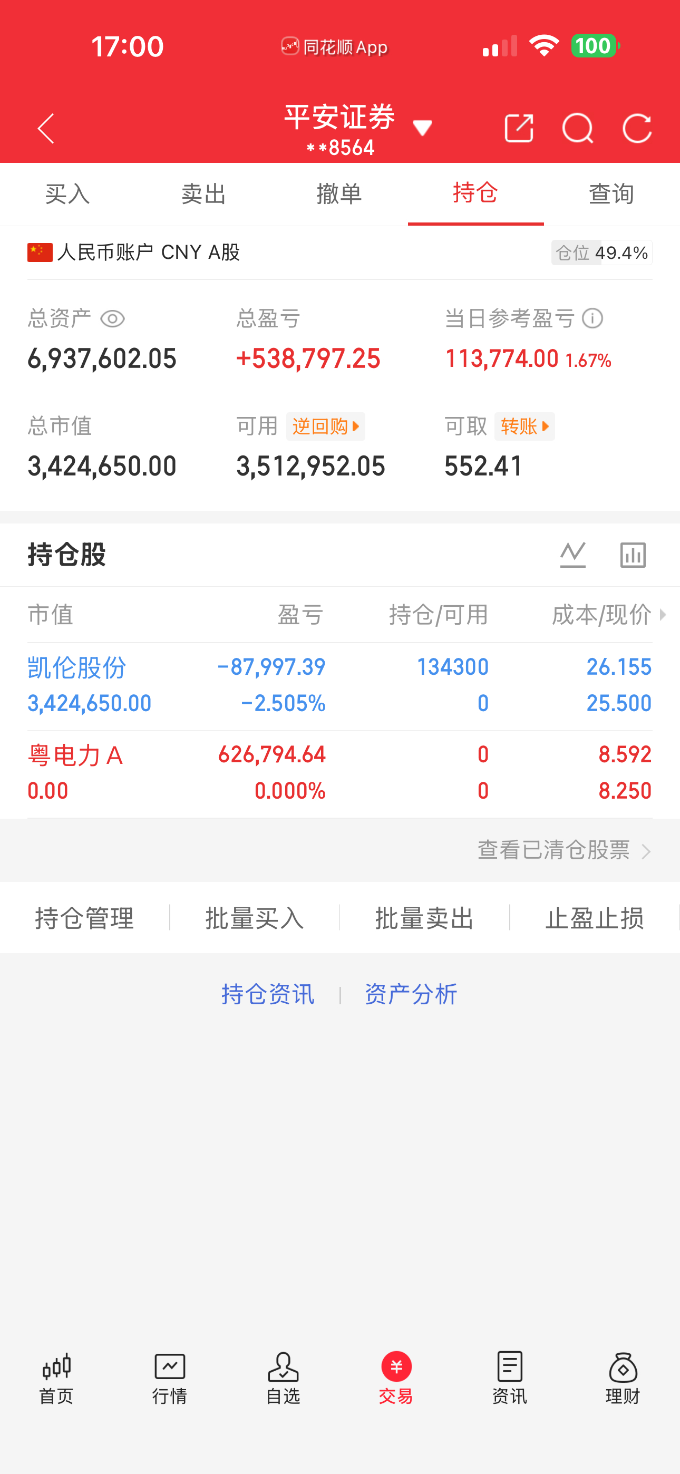Tap 粤电力A profit value 626,794.64
Viewport: 680px width, 1474px height.
tap(272, 755)
